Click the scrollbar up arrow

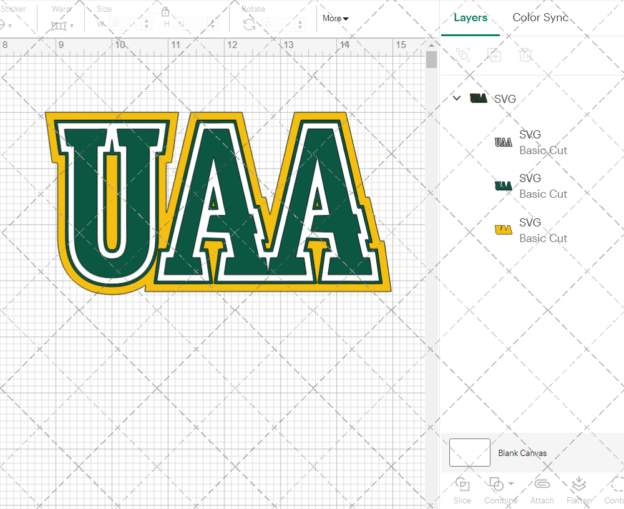tap(431, 44)
